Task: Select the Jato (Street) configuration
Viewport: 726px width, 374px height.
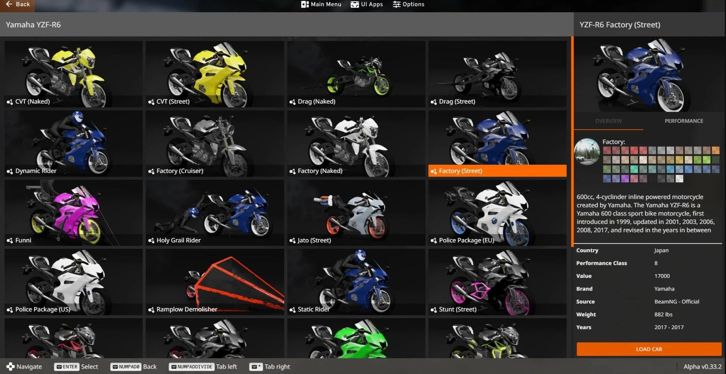Action: point(356,212)
